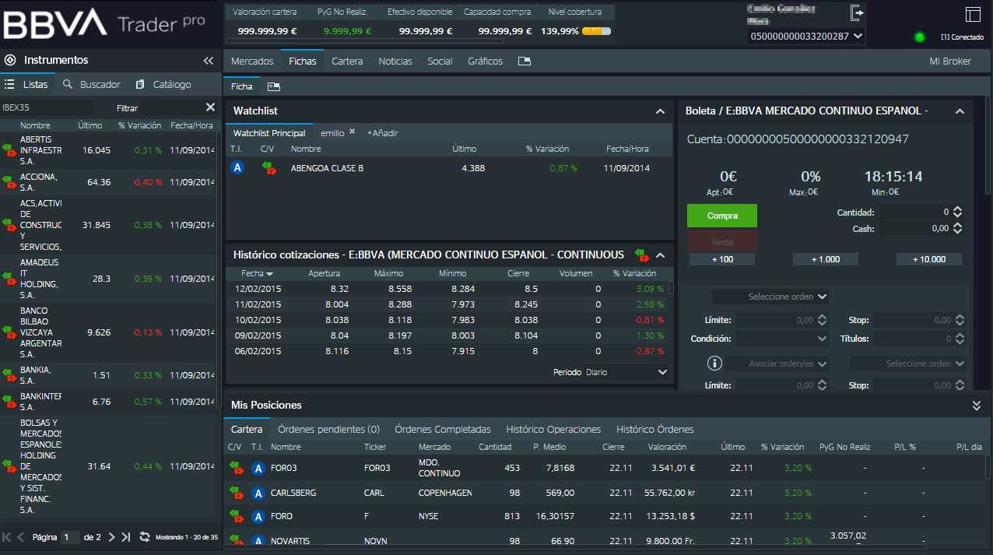Image resolution: width=993 pixels, height=555 pixels.
Task: Open the Mercados tab
Action: pyautogui.click(x=252, y=61)
